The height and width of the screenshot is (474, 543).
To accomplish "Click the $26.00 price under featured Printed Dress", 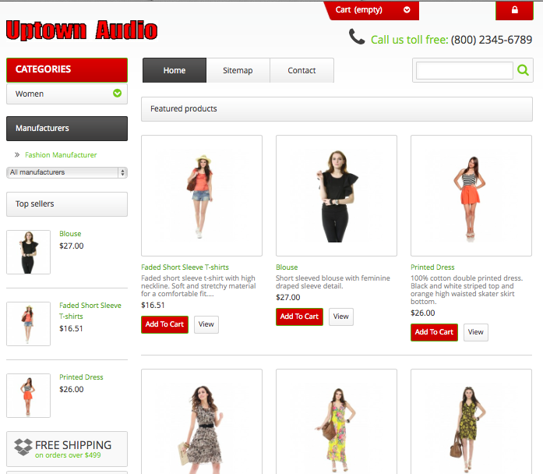I will pyautogui.click(x=422, y=313).
